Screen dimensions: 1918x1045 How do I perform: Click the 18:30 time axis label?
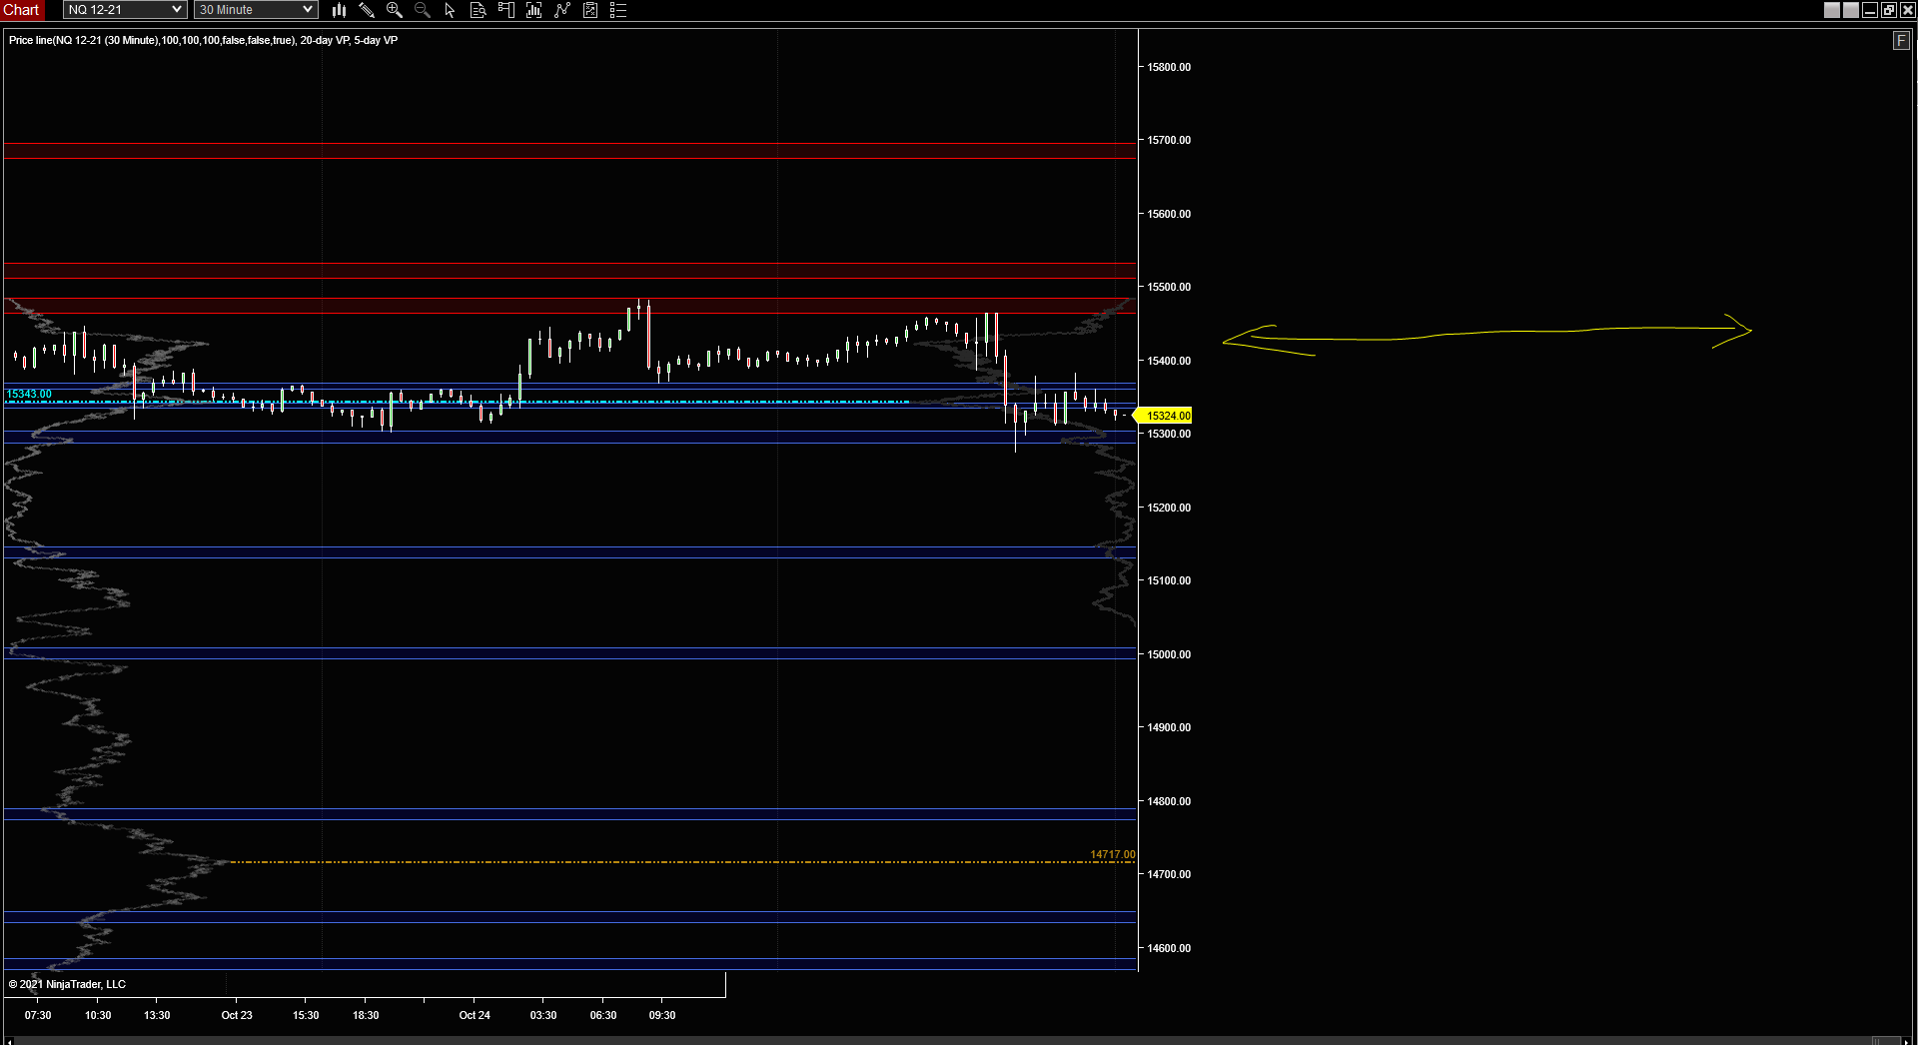[x=366, y=1015]
